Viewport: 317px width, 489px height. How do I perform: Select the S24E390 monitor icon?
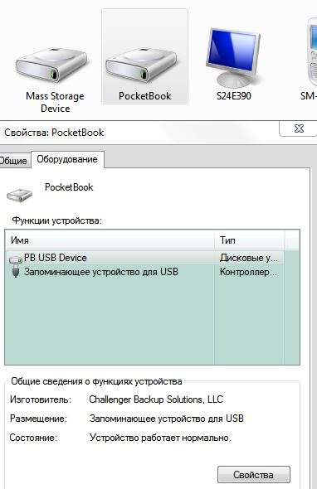233,58
